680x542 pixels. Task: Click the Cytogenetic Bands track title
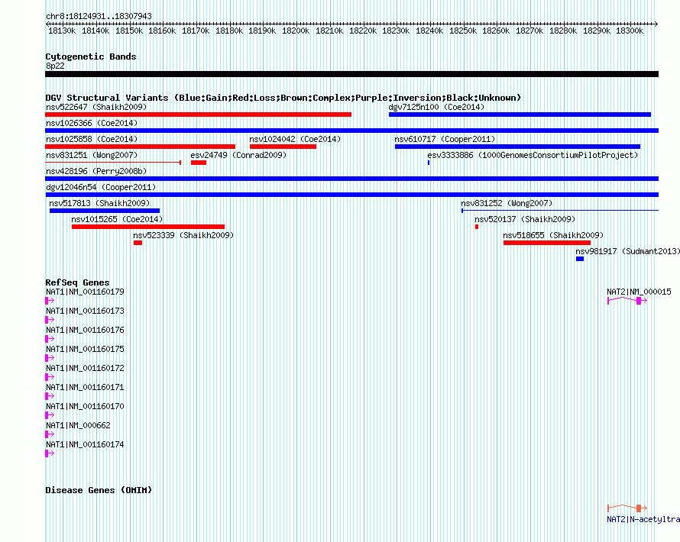click(x=91, y=56)
